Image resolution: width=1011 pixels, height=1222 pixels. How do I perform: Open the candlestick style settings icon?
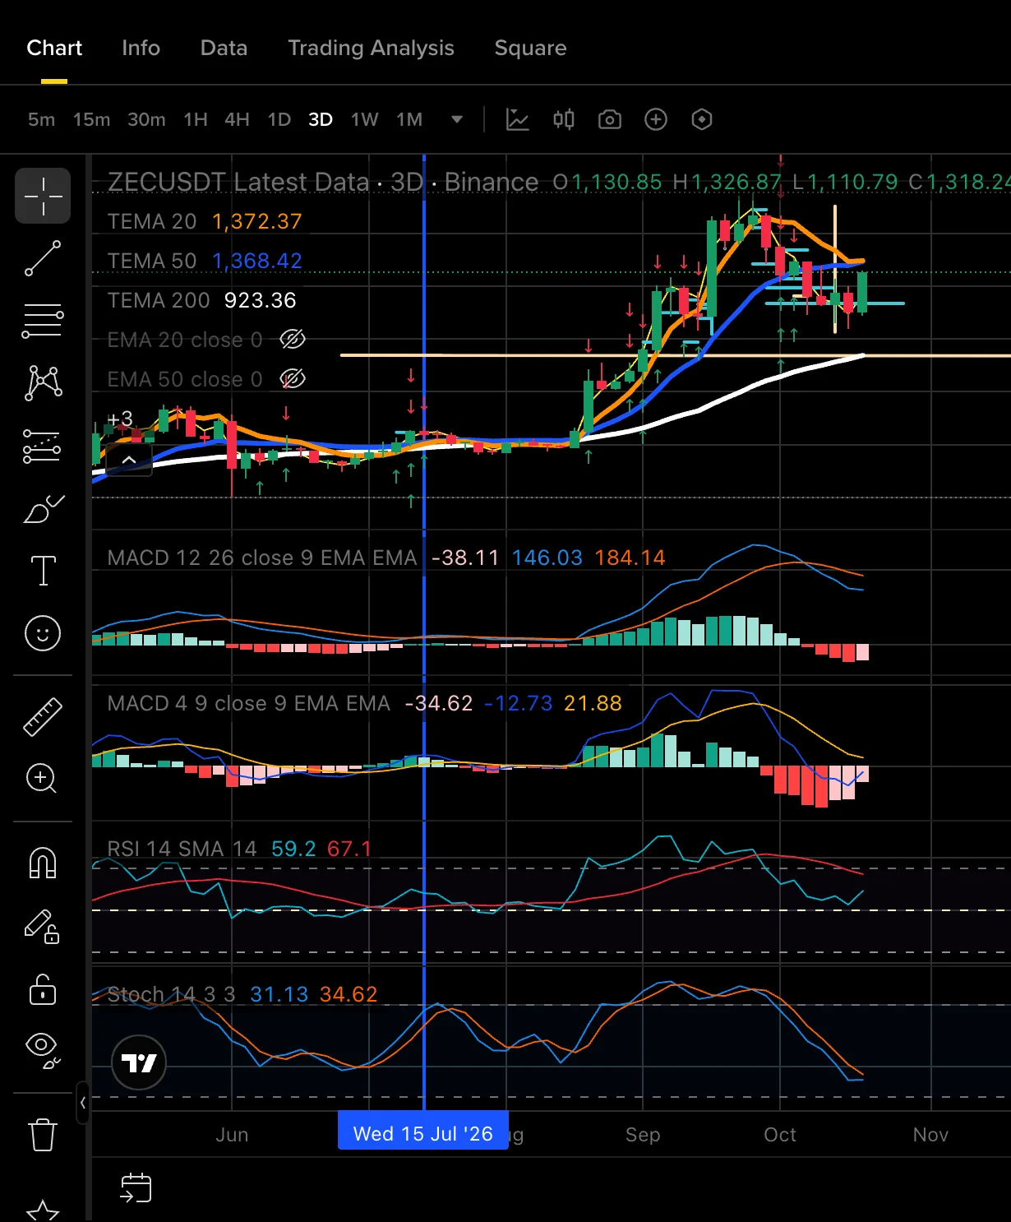pos(564,120)
